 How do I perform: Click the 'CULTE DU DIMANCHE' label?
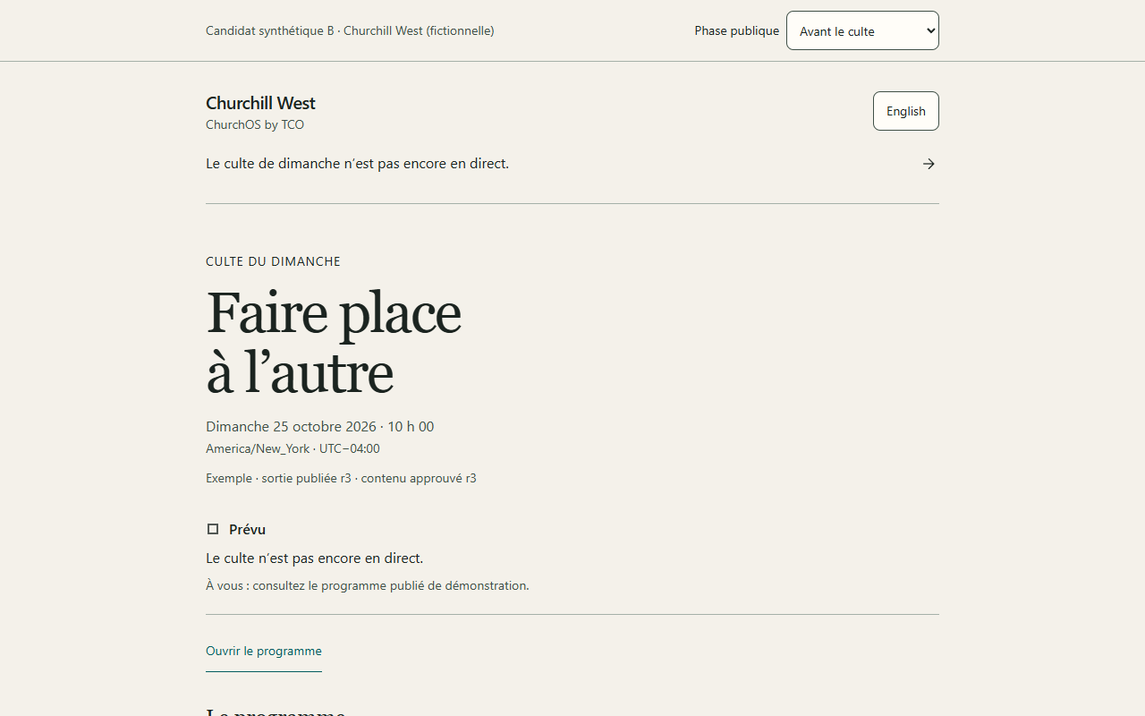pyautogui.click(x=273, y=261)
